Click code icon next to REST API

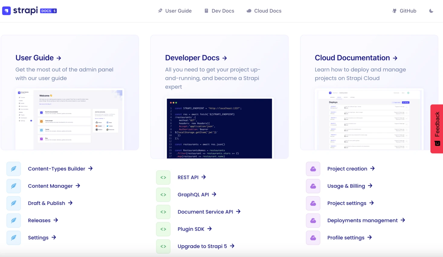(163, 178)
